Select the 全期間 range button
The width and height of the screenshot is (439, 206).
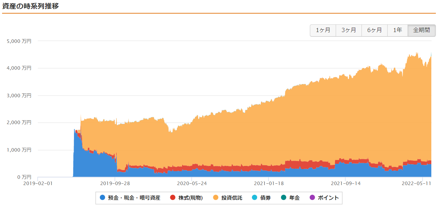coord(422,30)
